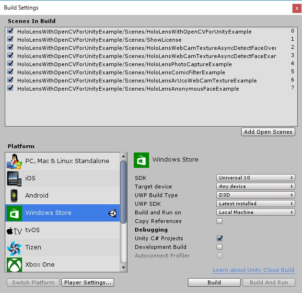Select PC, Mac & Linux Standalone platform

coord(63,161)
